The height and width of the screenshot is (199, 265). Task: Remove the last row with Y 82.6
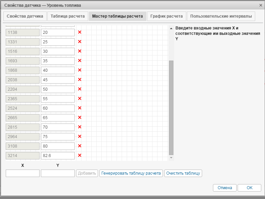pyautogui.click(x=80, y=155)
